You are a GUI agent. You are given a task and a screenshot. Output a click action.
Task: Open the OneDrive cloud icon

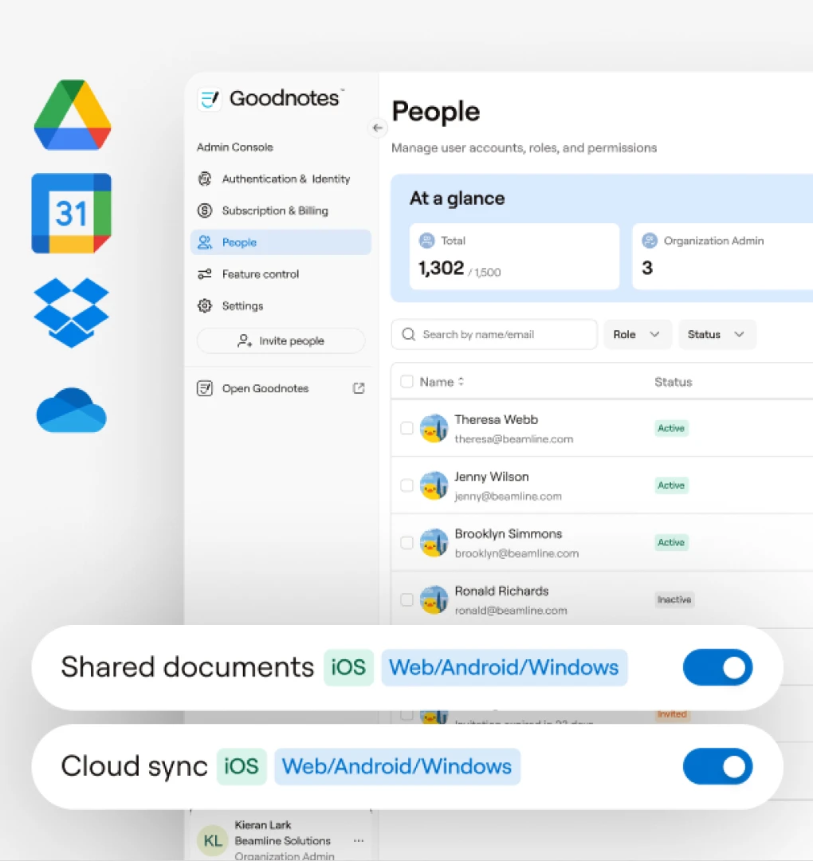(72, 411)
